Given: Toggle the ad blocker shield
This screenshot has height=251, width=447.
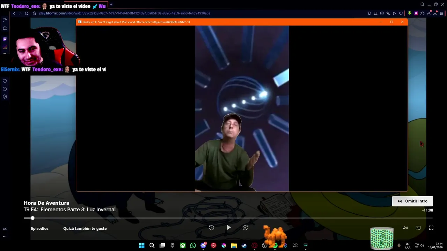Looking at the screenshot, I should click(382, 13).
